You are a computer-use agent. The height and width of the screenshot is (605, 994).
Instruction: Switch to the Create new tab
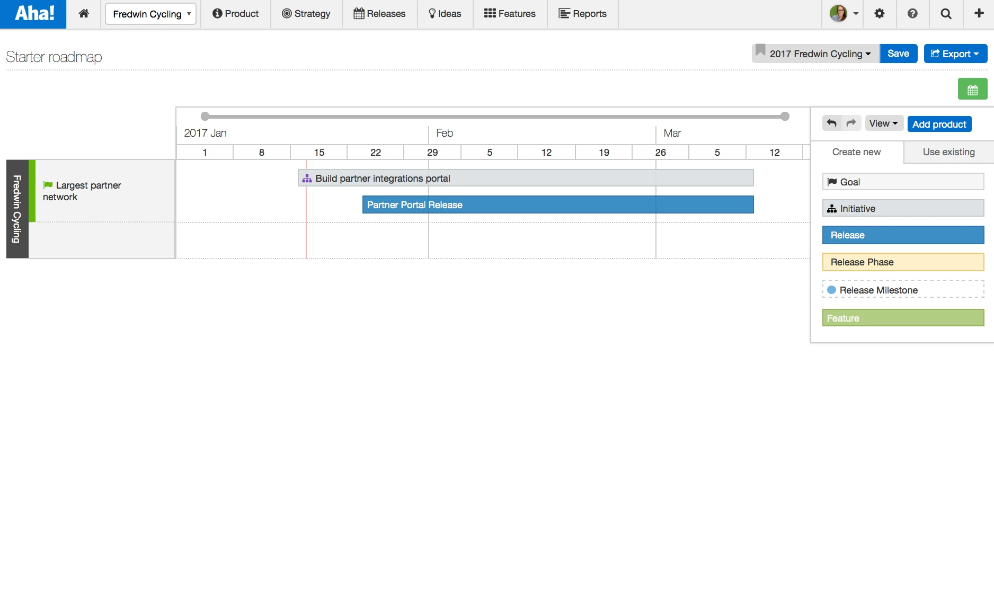tap(857, 152)
